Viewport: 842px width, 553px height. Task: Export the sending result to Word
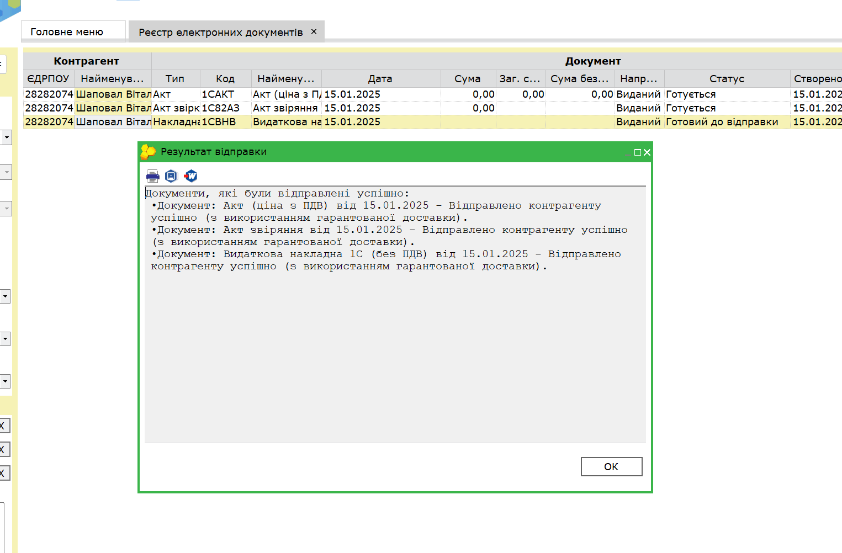(x=190, y=176)
